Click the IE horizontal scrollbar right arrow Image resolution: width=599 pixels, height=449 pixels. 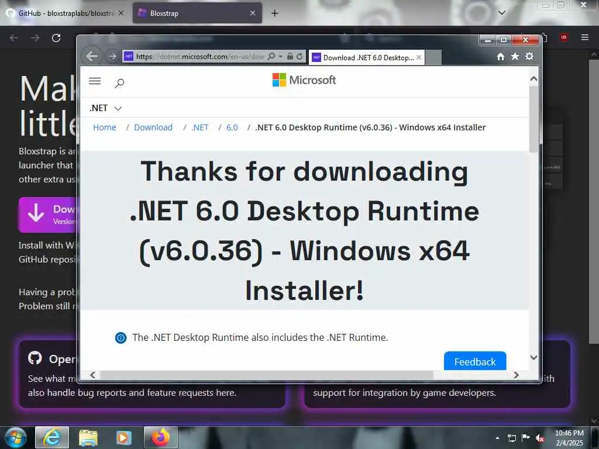point(516,375)
